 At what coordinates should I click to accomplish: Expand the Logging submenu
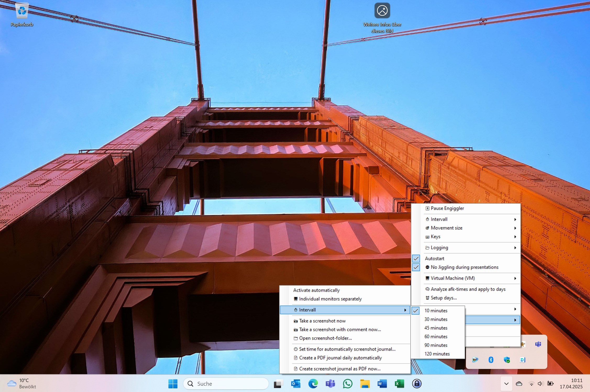[x=466, y=247]
